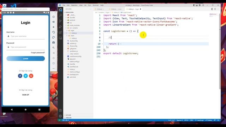Click the JavaScript language mode in status bar
This screenshot has height=127, width=226.
click(199, 120)
